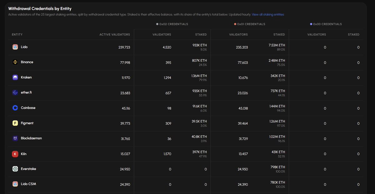Select the Figment entity name

pos(27,123)
